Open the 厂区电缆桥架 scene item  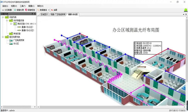[17, 40]
